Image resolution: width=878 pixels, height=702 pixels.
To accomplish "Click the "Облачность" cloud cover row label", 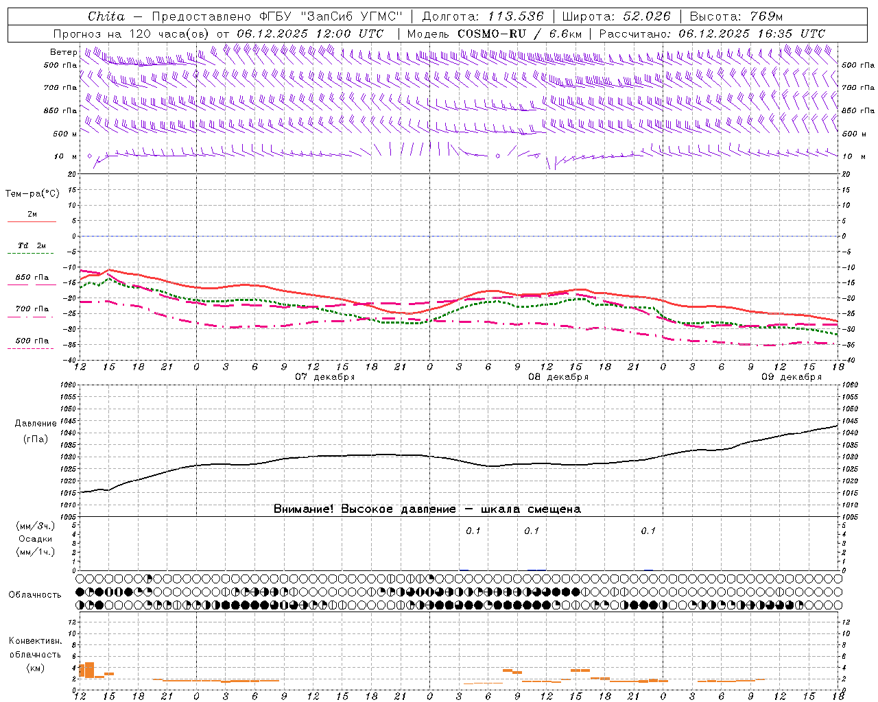I will click(x=35, y=595).
